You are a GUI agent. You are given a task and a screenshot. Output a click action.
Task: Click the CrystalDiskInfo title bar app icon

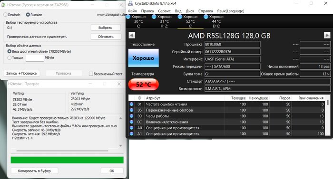[x=130, y=3]
